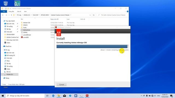Select 2PHAN MEM in address breadcrumb

click(x=45, y=15)
